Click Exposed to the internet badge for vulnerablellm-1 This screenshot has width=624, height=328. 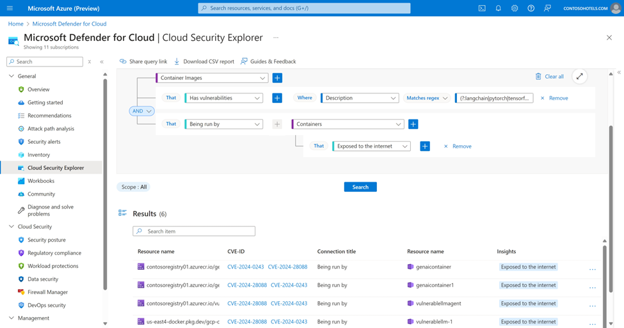(x=528, y=322)
